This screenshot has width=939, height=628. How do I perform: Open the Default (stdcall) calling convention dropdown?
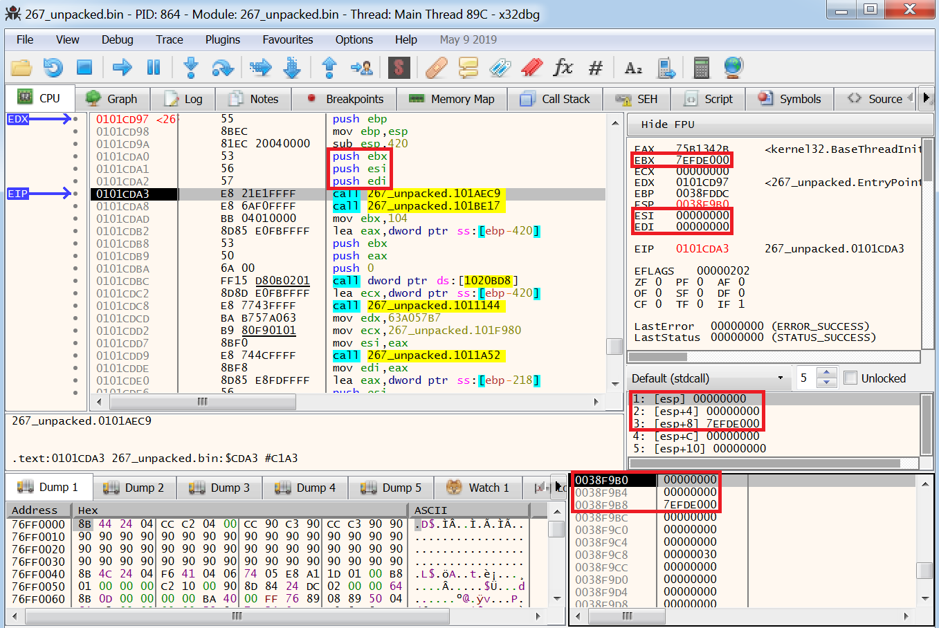click(706, 378)
